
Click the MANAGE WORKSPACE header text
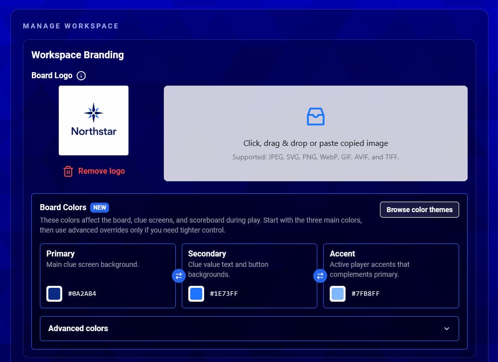(71, 26)
